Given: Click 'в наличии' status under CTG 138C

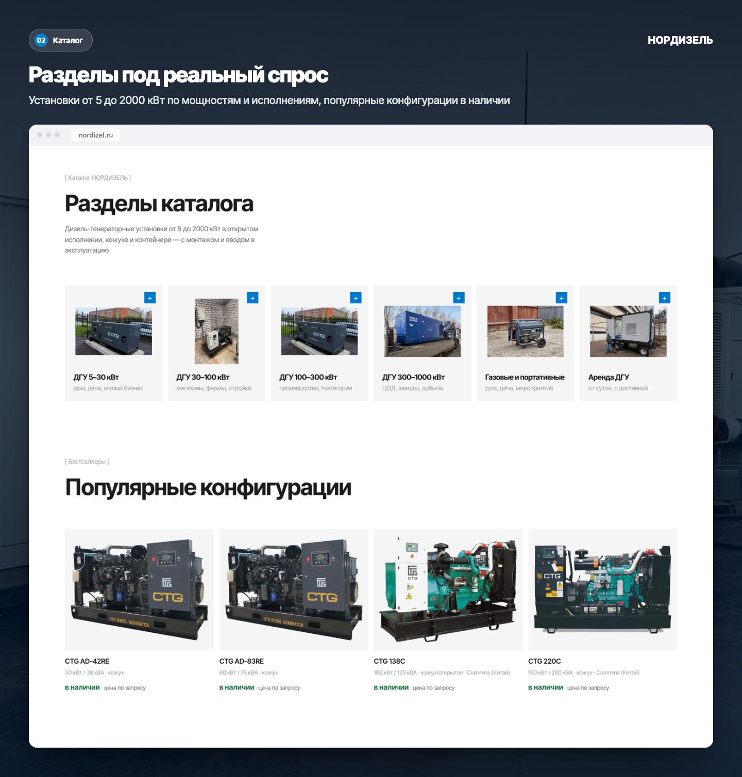Looking at the screenshot, I should pyautogui.click(x=391, y=687).
